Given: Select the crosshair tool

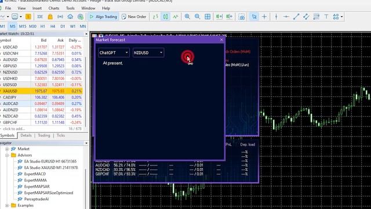Looking at the screenshot, I should [x=264, y=17].
